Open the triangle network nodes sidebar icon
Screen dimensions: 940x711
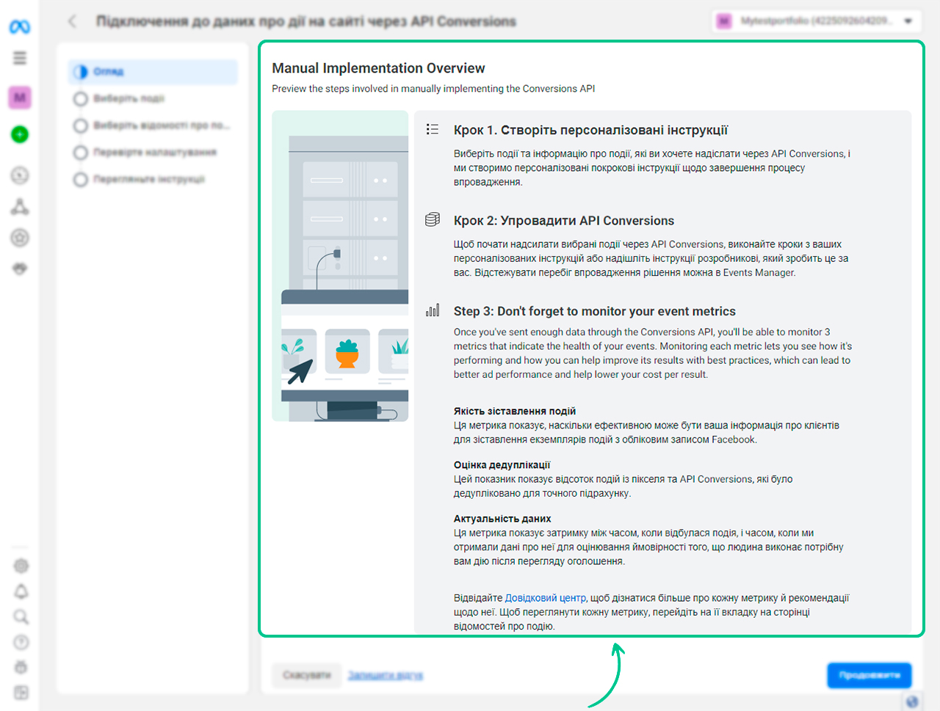point(20,207)
